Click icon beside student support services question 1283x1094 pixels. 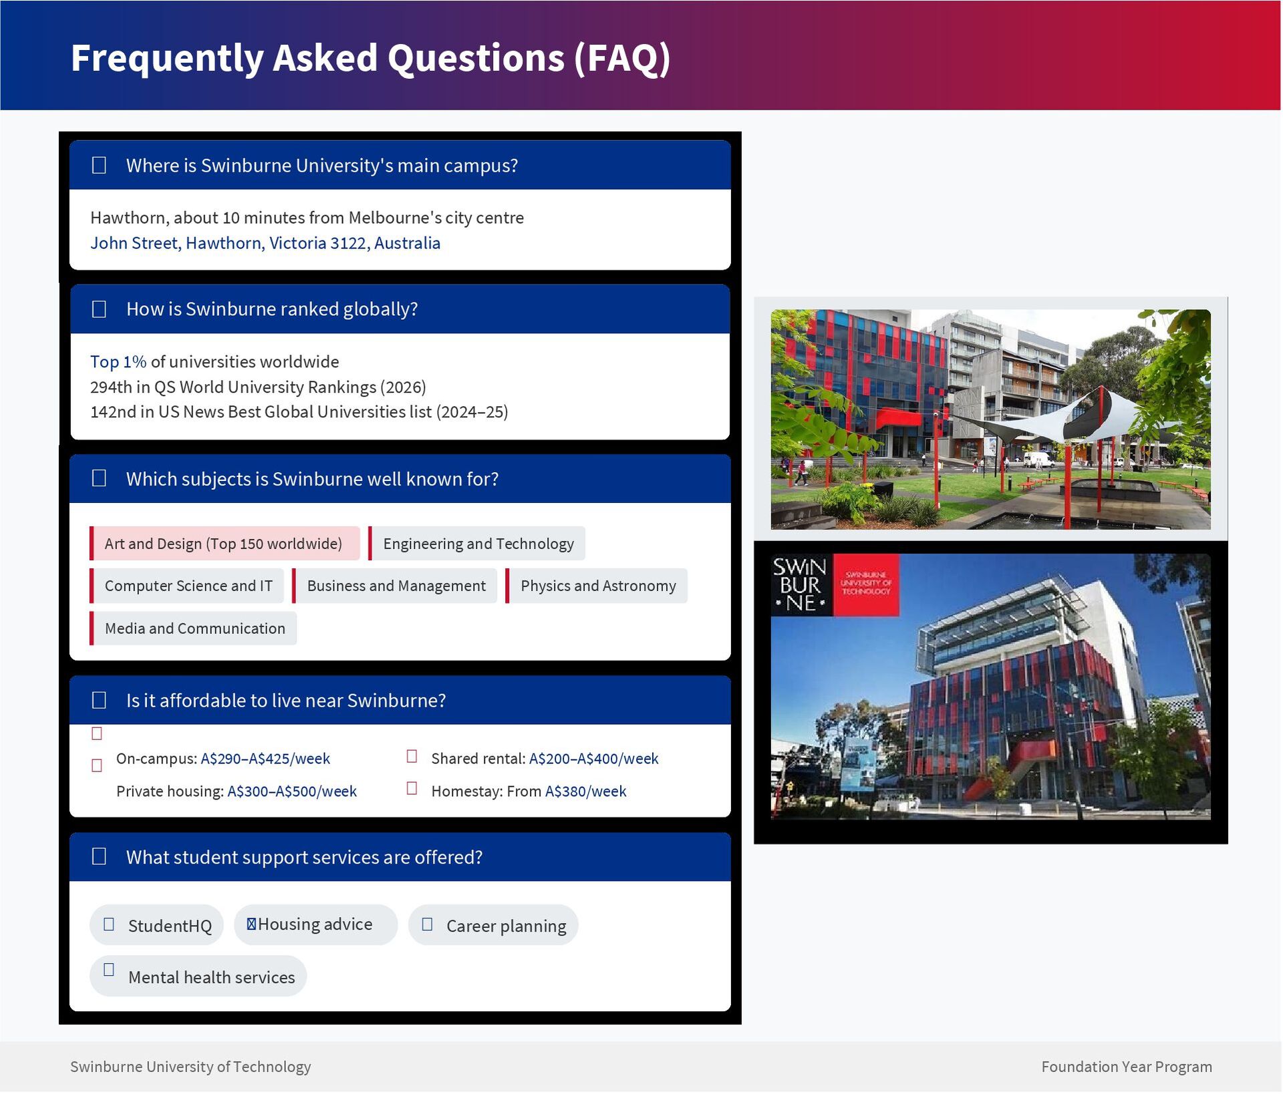[99, 856]
